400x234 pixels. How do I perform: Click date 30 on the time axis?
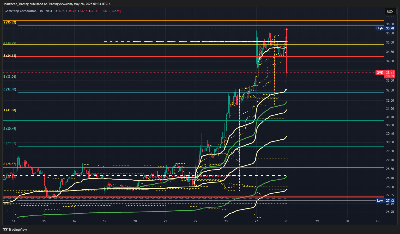347,221
